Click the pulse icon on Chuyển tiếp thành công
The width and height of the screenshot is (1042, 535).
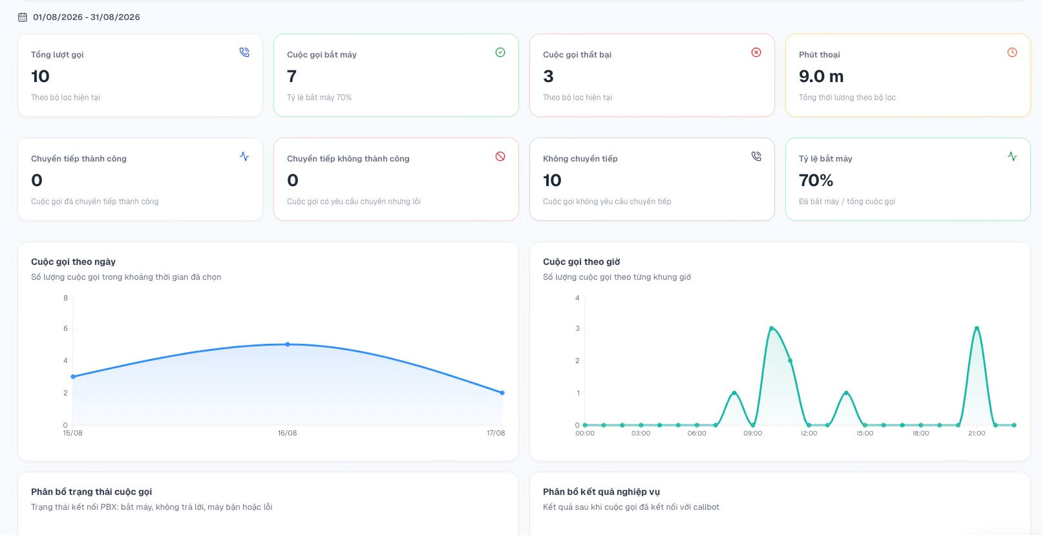click(x=244, y=156)
